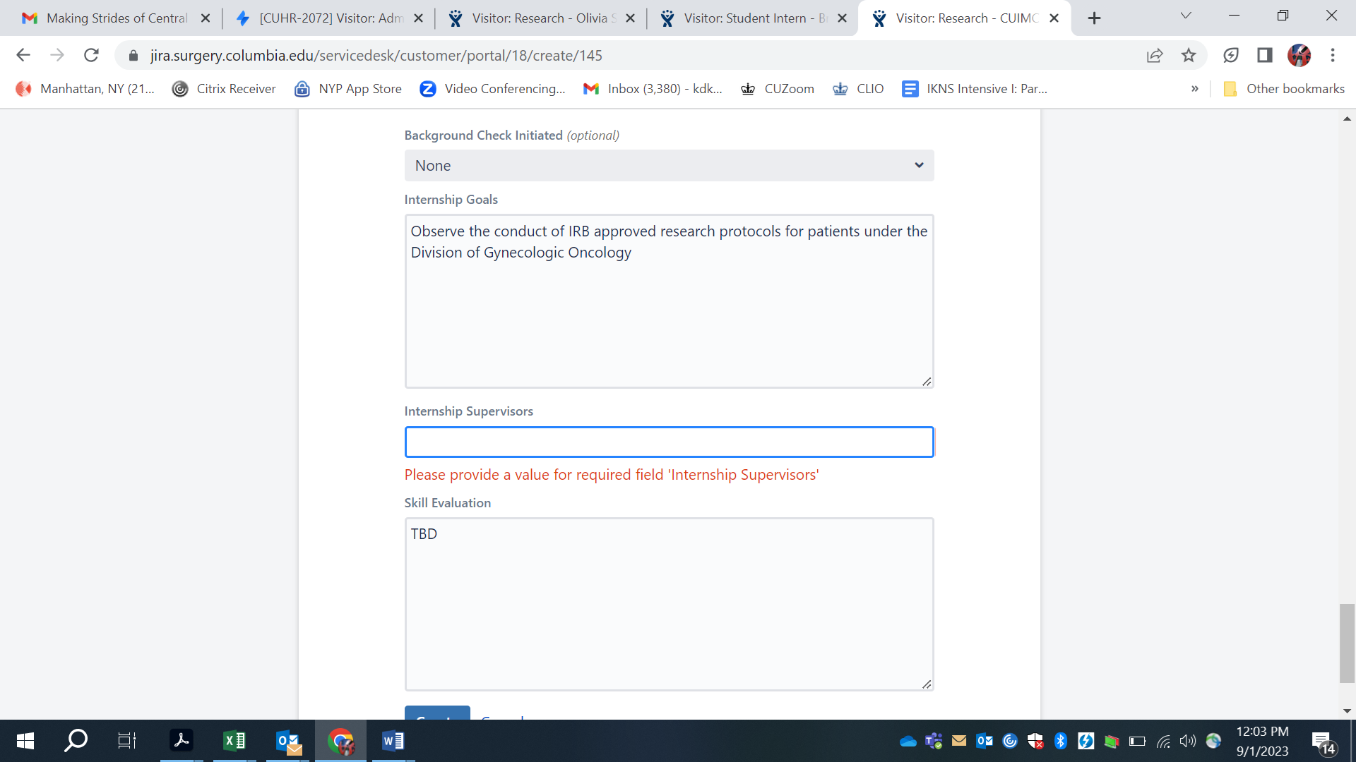Image resolution: width=1356 pixels, height=762 pixels.
Task: Open the IKNS Intensive bookmark
Action: pyautogui.click(x=975, y=89)
